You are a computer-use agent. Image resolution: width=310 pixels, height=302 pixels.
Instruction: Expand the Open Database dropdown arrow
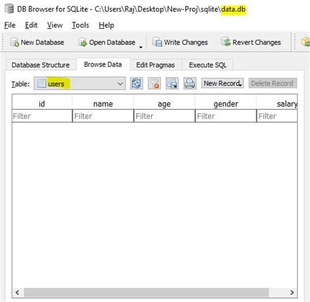(x=141, y=47)
